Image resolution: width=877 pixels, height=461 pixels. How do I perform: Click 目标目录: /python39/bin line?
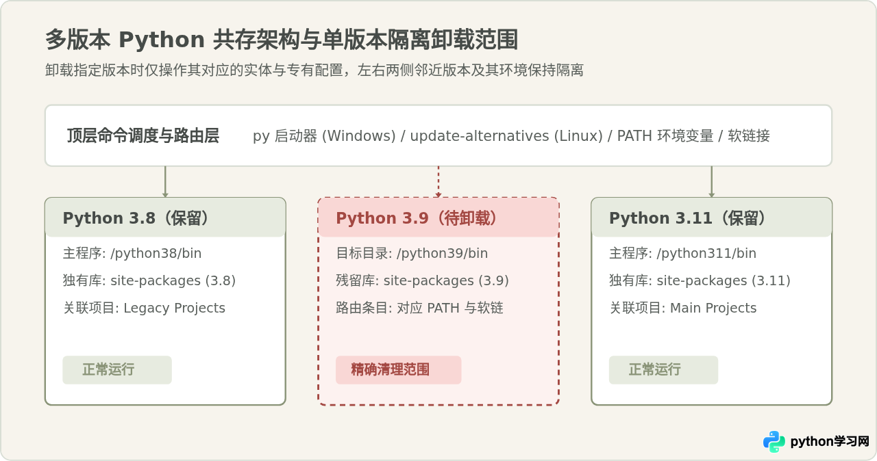click(412, 254)
